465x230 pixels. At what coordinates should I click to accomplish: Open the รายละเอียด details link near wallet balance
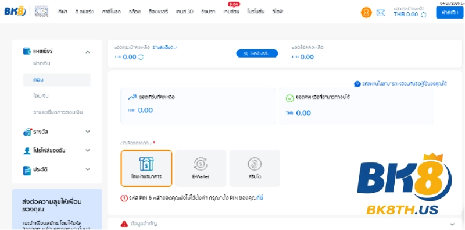click(x=164, y=47)
